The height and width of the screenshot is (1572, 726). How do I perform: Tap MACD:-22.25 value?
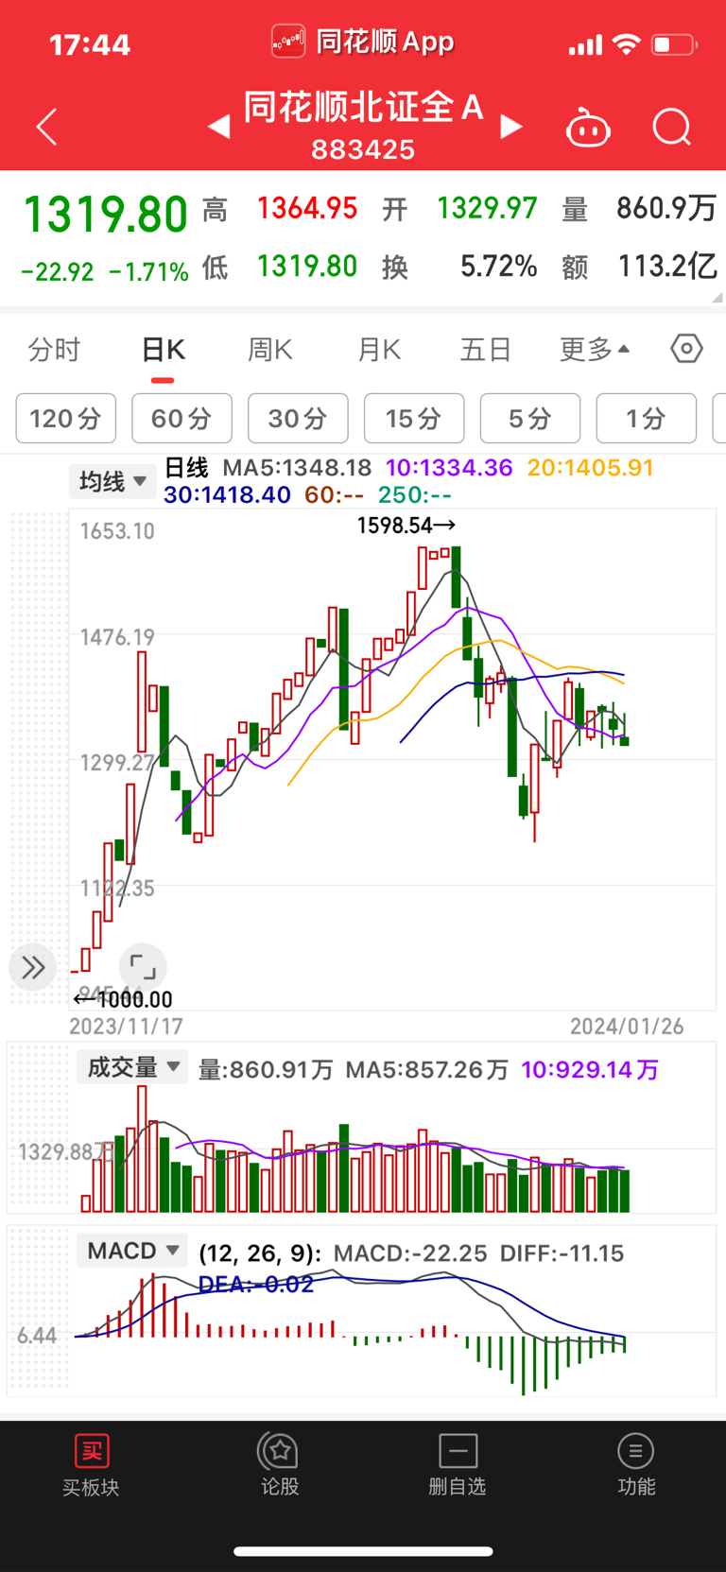tap(410, 1253)
